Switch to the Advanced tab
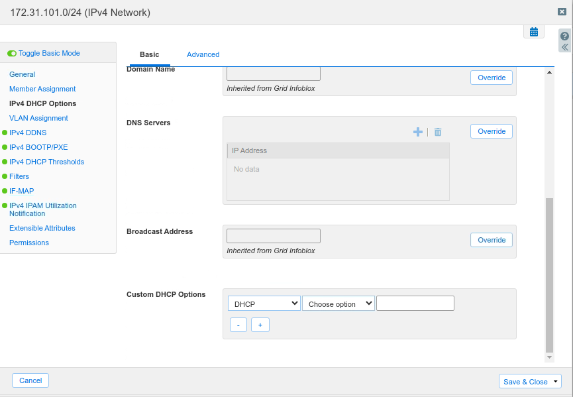This screenshot has height=397, width=573. (x=203, y=54)
